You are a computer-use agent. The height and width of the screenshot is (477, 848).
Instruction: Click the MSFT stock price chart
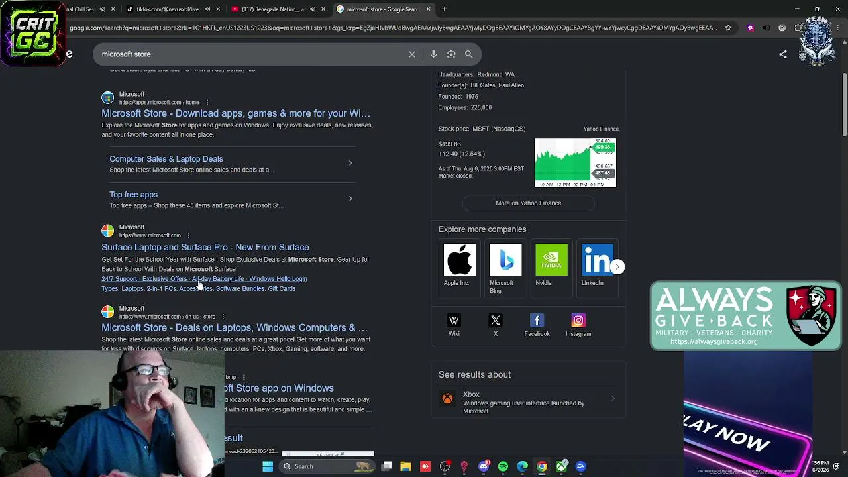[575, 163]
